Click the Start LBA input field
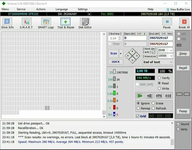Screen dimensions: 192x150 [135, 38]
